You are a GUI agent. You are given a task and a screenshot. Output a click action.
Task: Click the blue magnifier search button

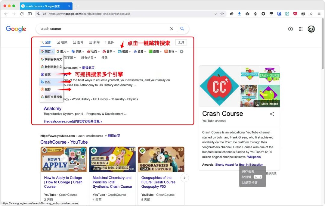182,29
